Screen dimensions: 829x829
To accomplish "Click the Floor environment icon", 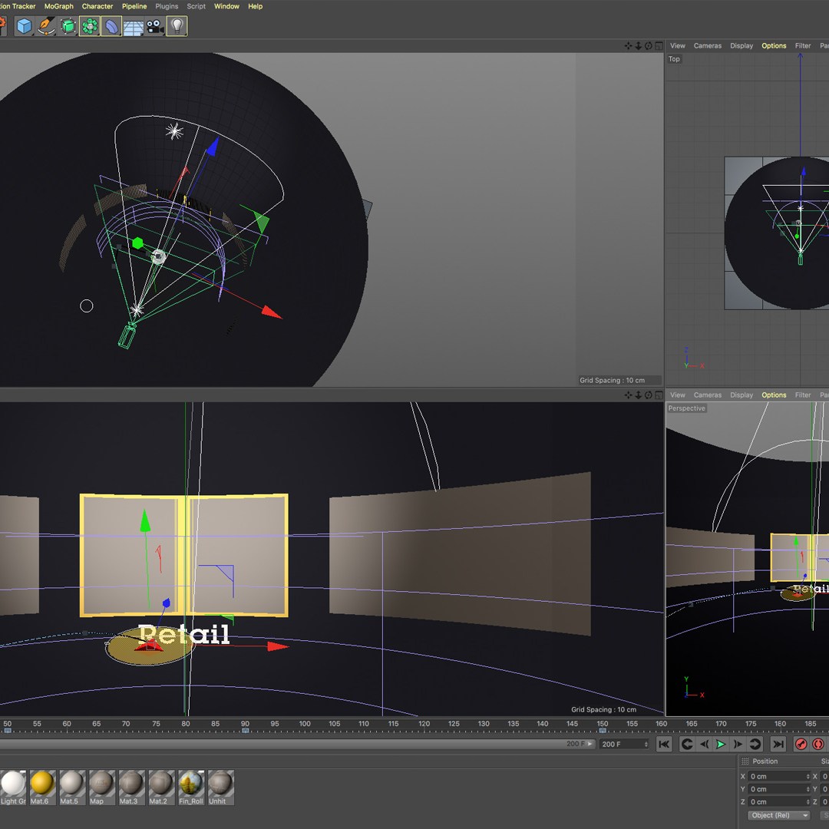I will point(134,27).
